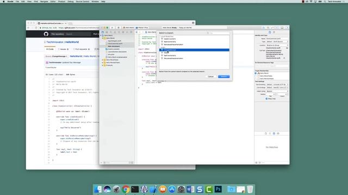This screenshot has width=348, height=195.
Task: Open the GitHub branch ChangeMessage dropdown
Action: 56,56
